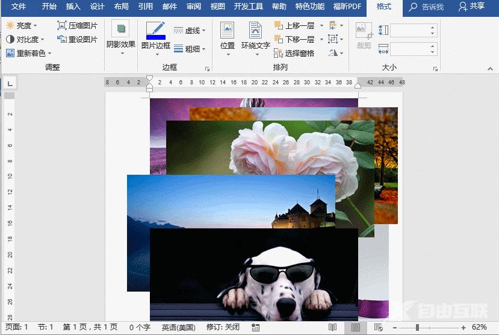
Task: Click Send Backward (下移一层) button
Action: pos(294,40)
